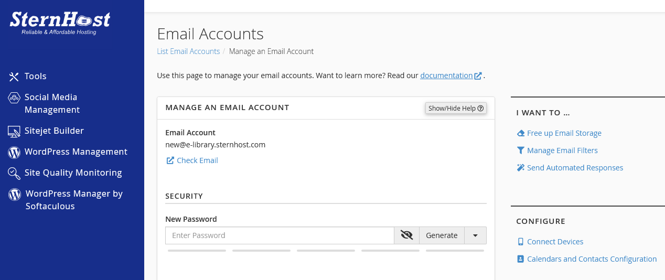
Task: Open Tools from the wrench icon
Action: tap(14, 77)
